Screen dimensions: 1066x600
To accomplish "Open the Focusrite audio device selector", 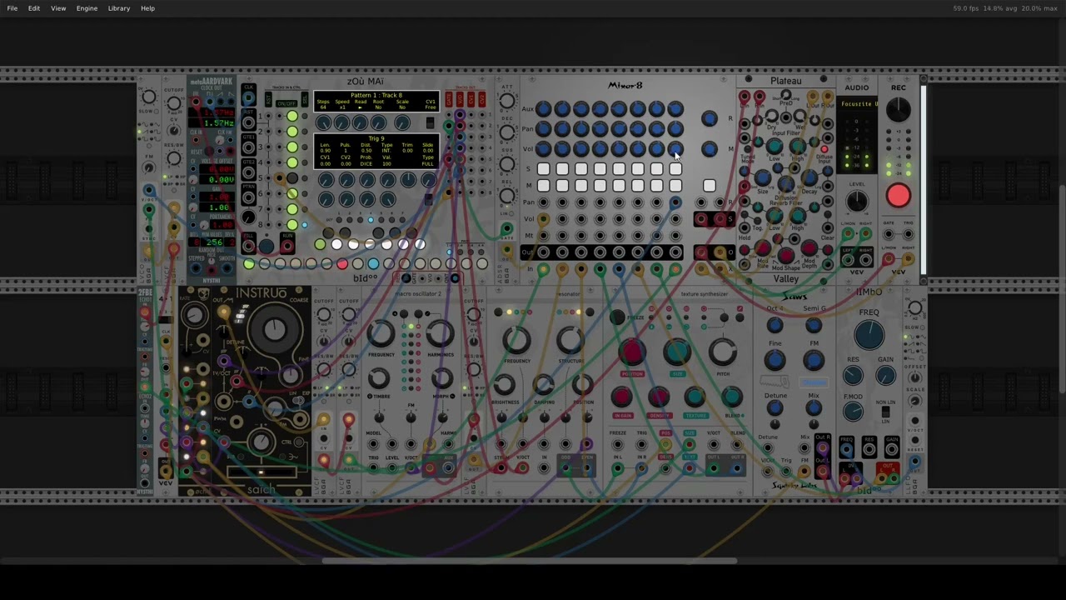I will click(858, 104).
